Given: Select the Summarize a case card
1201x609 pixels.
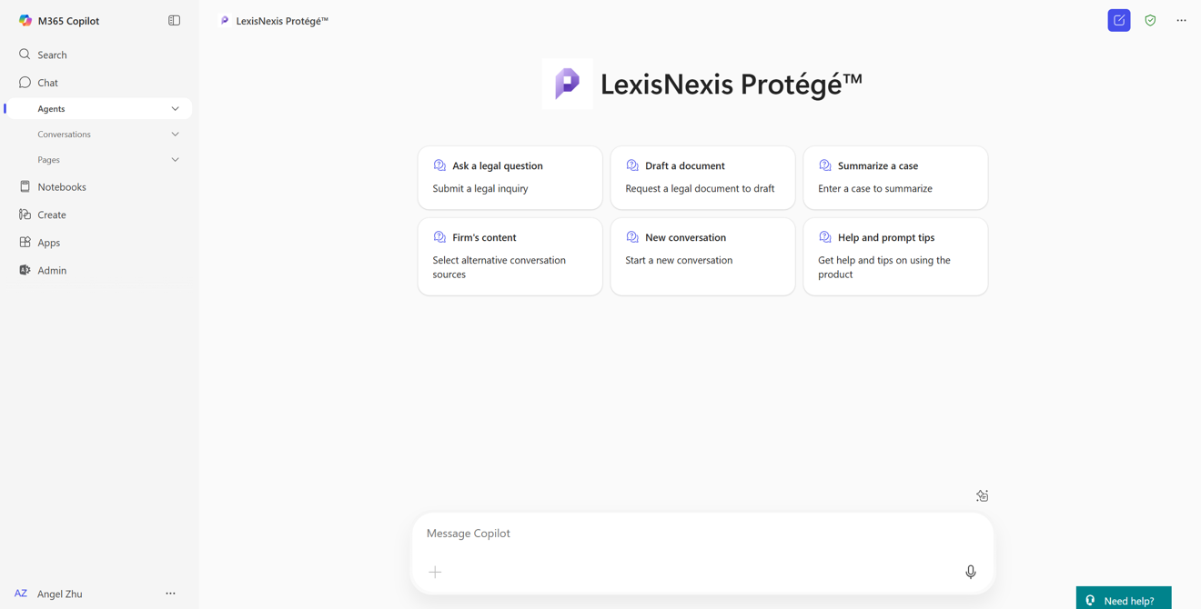Looking at the screenshot, I should 895,177.
